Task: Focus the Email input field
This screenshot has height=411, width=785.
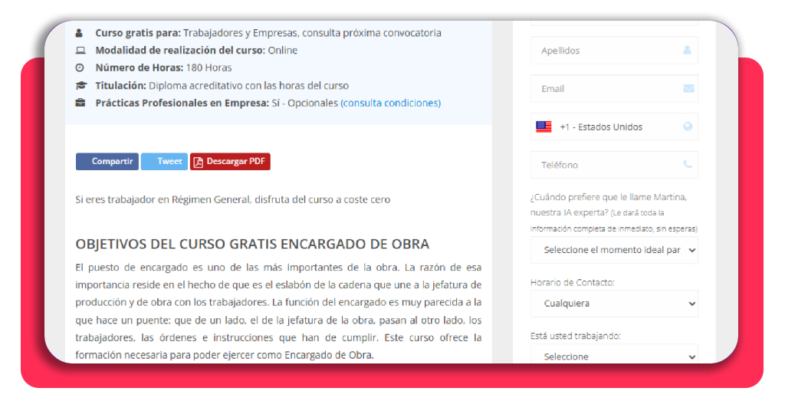Action: click(x=614, y=89)
